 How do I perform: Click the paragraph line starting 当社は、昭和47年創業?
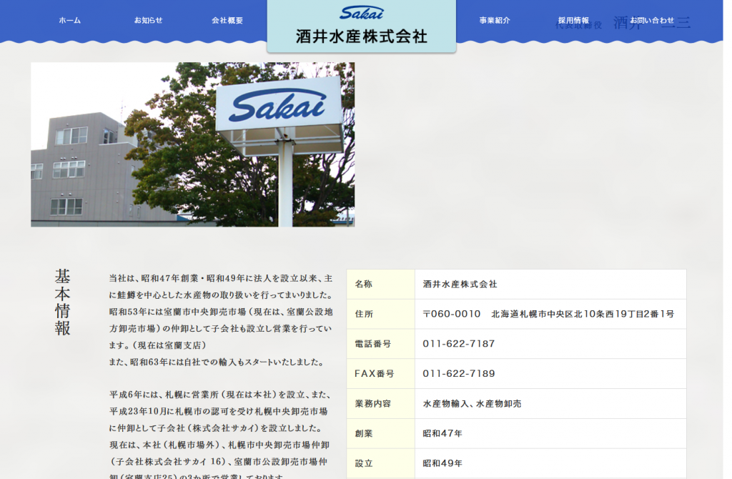[221, 278]
